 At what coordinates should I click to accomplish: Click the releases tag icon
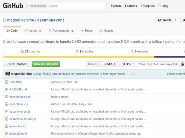[x=132, y=51]
